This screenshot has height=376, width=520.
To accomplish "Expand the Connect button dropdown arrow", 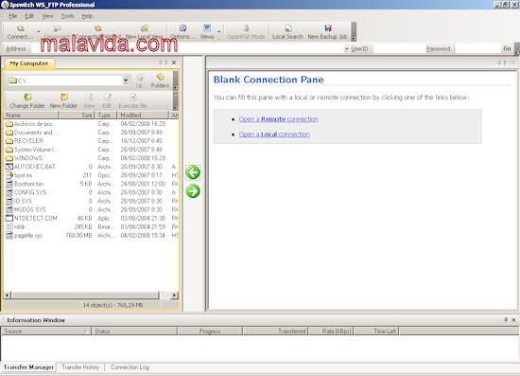I will [x=39, y=32].
